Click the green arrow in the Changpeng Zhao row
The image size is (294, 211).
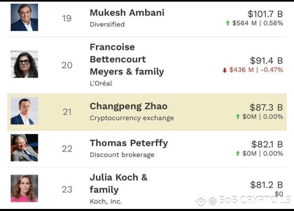tap(238, 117)
